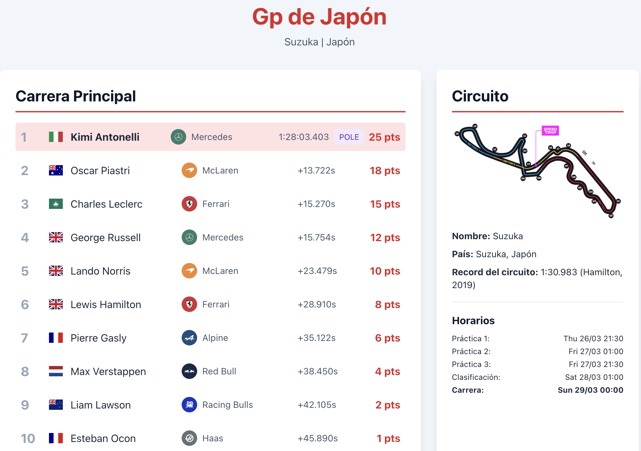Click the Mercedes logo next to Kimi Antonelli
Screen dimensions: 641x451
pyautogui.click(x=178, y=137)
